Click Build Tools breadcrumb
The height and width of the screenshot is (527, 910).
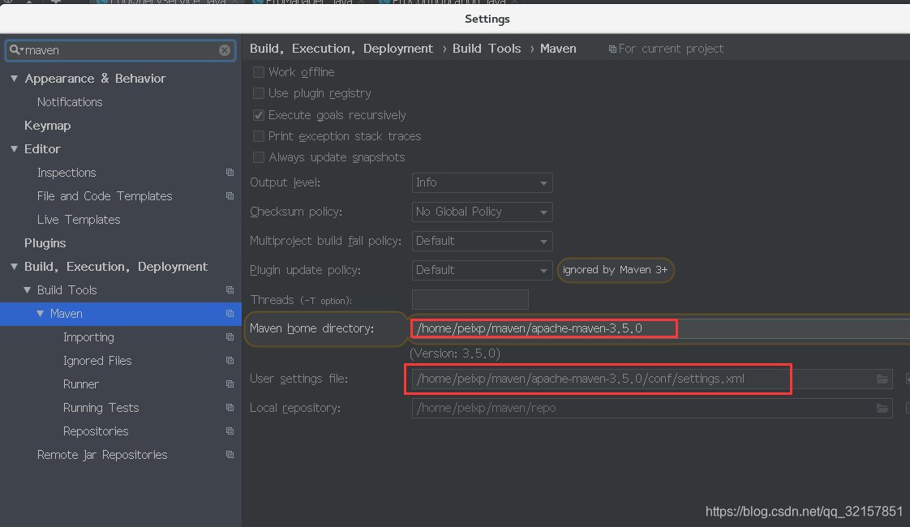point(487,49)
